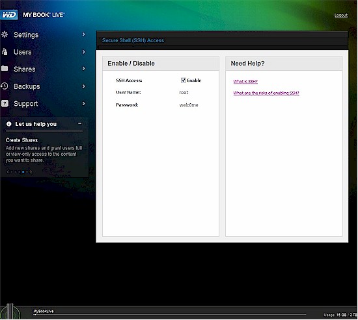Click the root user name value
The height and width of the screenshot is (320, 358).
(x=184, y=92)
